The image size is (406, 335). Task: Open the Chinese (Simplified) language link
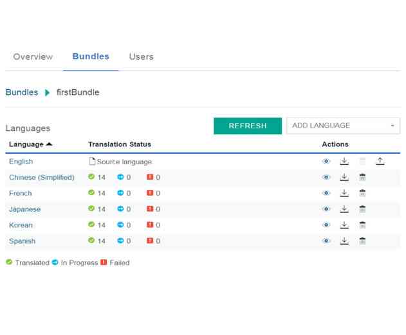pos(42,177)
